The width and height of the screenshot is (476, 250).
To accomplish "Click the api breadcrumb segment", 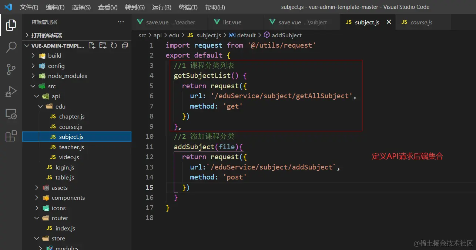I will click(158, 35).
